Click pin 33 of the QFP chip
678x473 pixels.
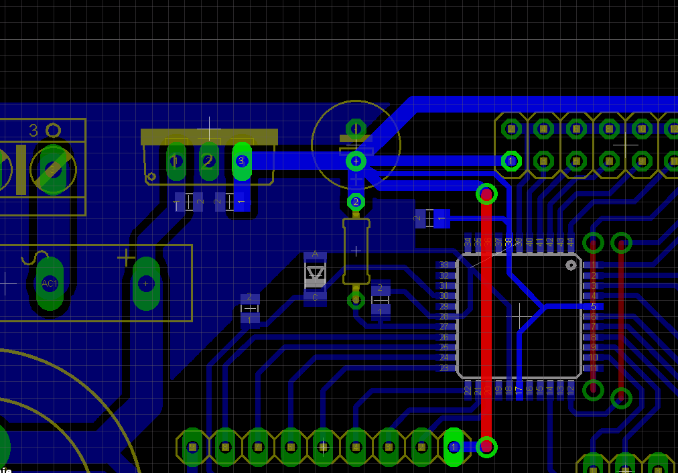tap(446, 265)
